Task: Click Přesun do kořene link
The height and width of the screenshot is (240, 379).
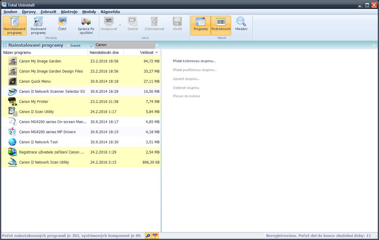Action: pyautogui.click(x=186, y=96)
